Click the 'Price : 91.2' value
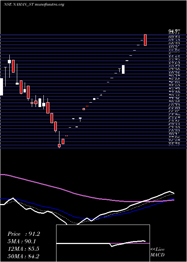 pos(24,234)
